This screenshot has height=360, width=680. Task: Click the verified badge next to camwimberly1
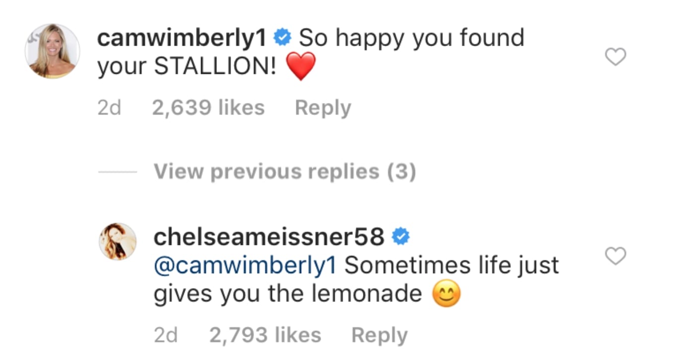282,36
